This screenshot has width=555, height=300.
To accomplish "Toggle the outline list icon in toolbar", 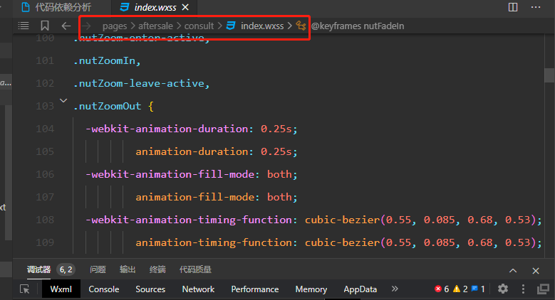I will click(x=24, y=26).
